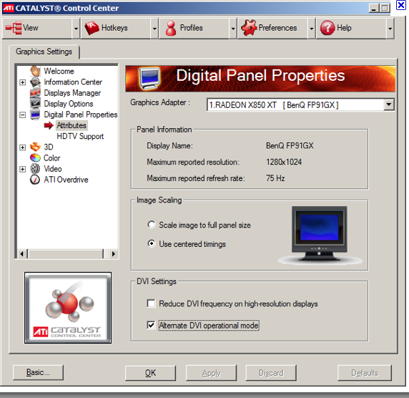409x398 pixels.
Task: Click the Display Options icon
Action: (x=36, y=103)
